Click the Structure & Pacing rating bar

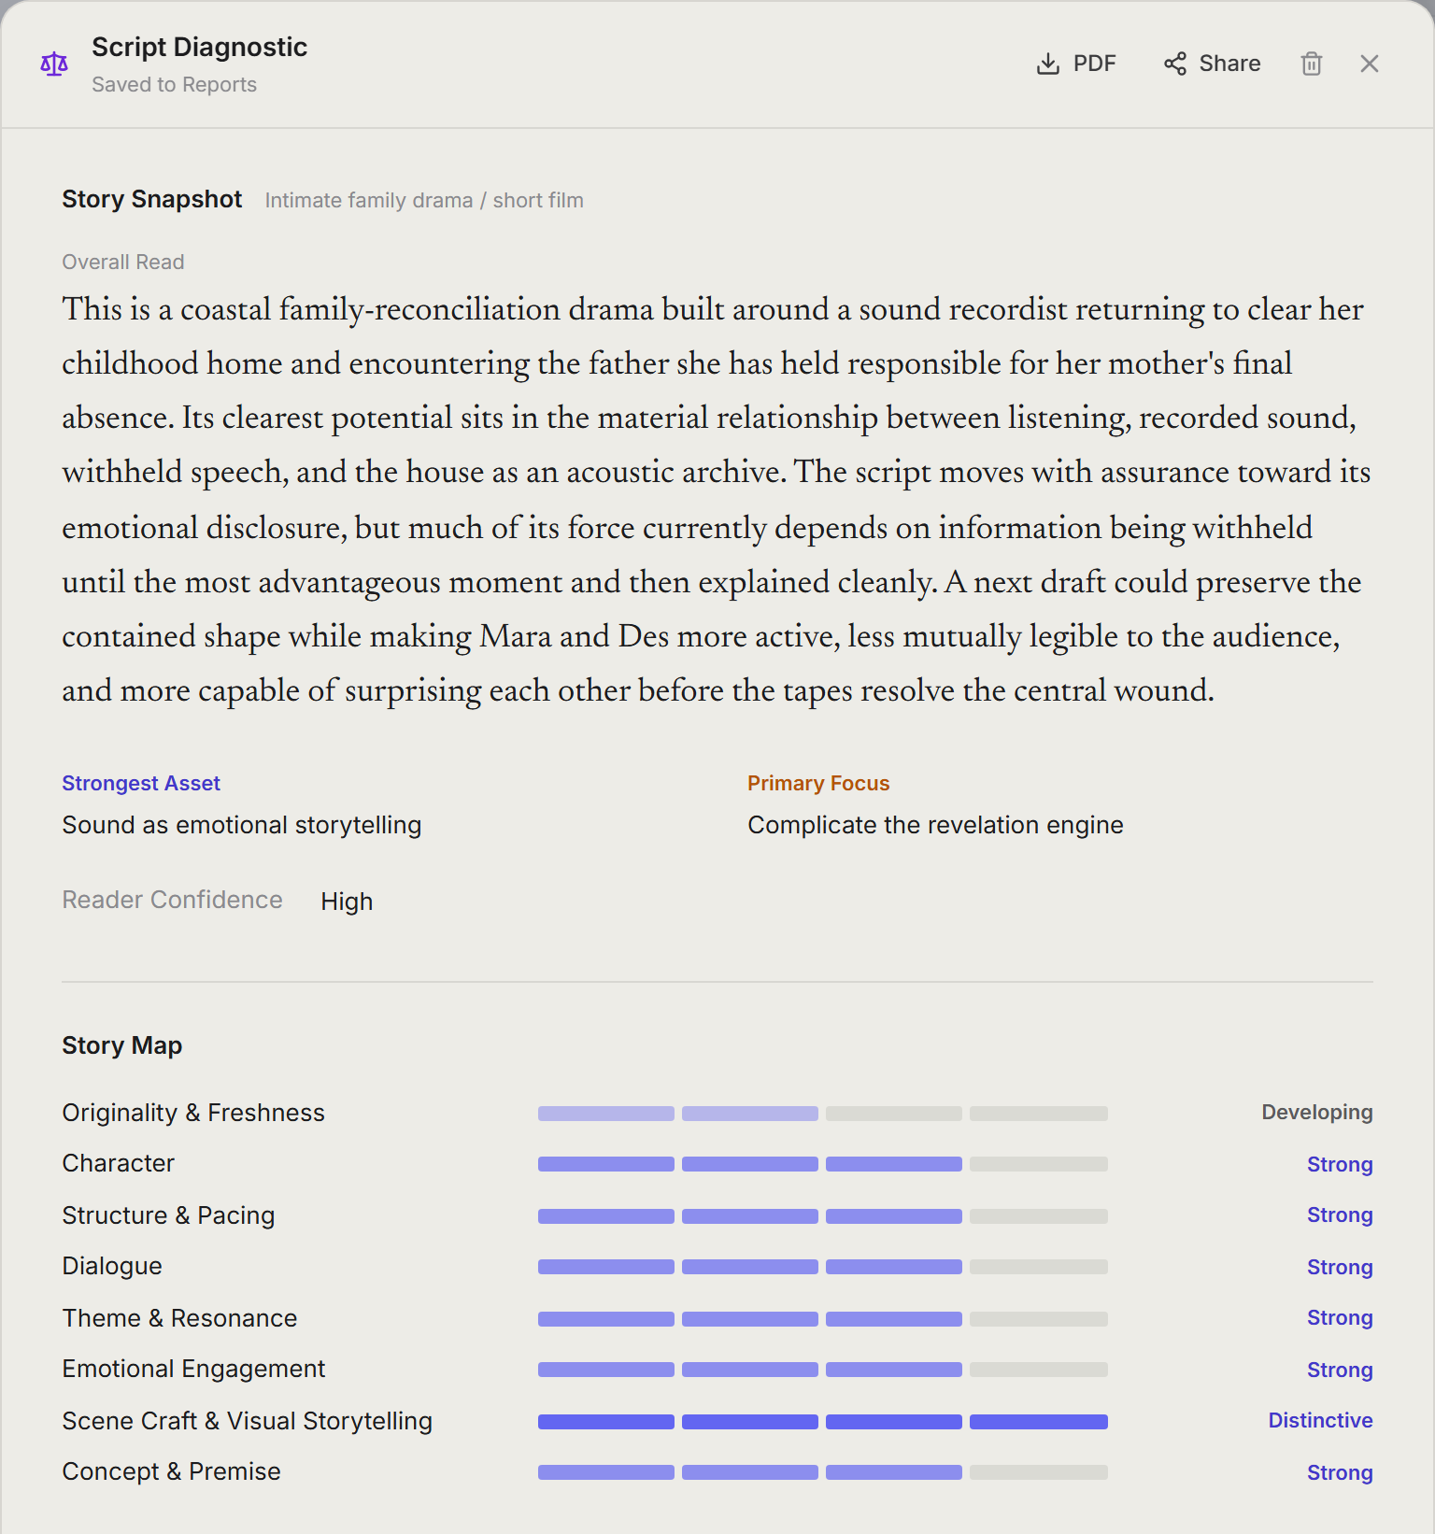[x=823, y=1216]
